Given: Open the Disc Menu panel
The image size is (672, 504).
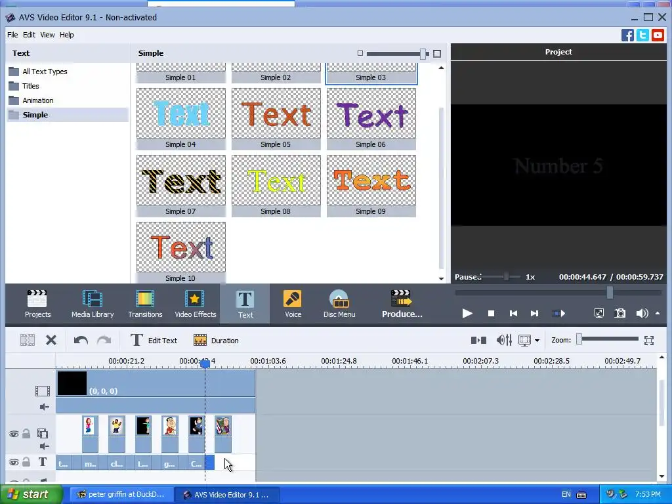Looking at the screenshot, I should point(339,304).
